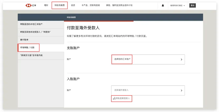Screen dimensions: 219x112
Task: Click chevron arrow in 选择海外受款人 field
Action: point(182,90)
